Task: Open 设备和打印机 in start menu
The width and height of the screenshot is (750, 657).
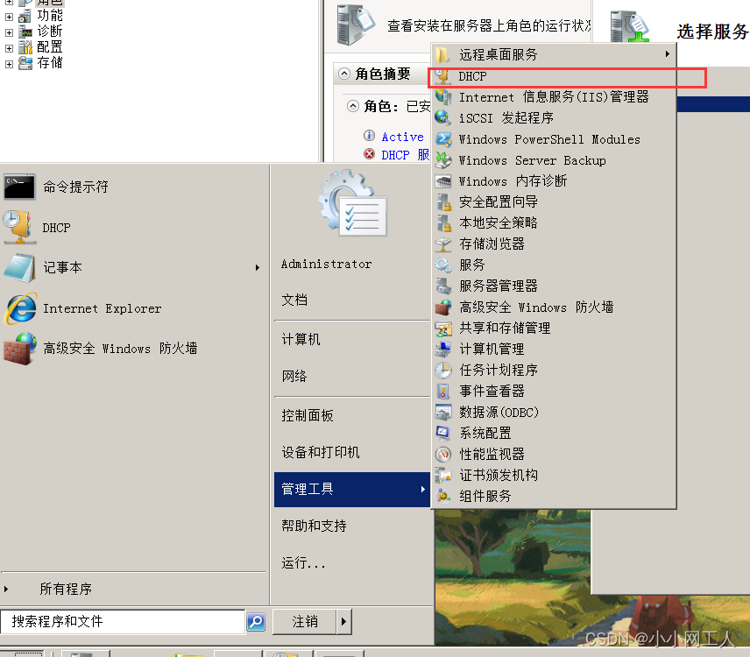Action: click(352, 452)
